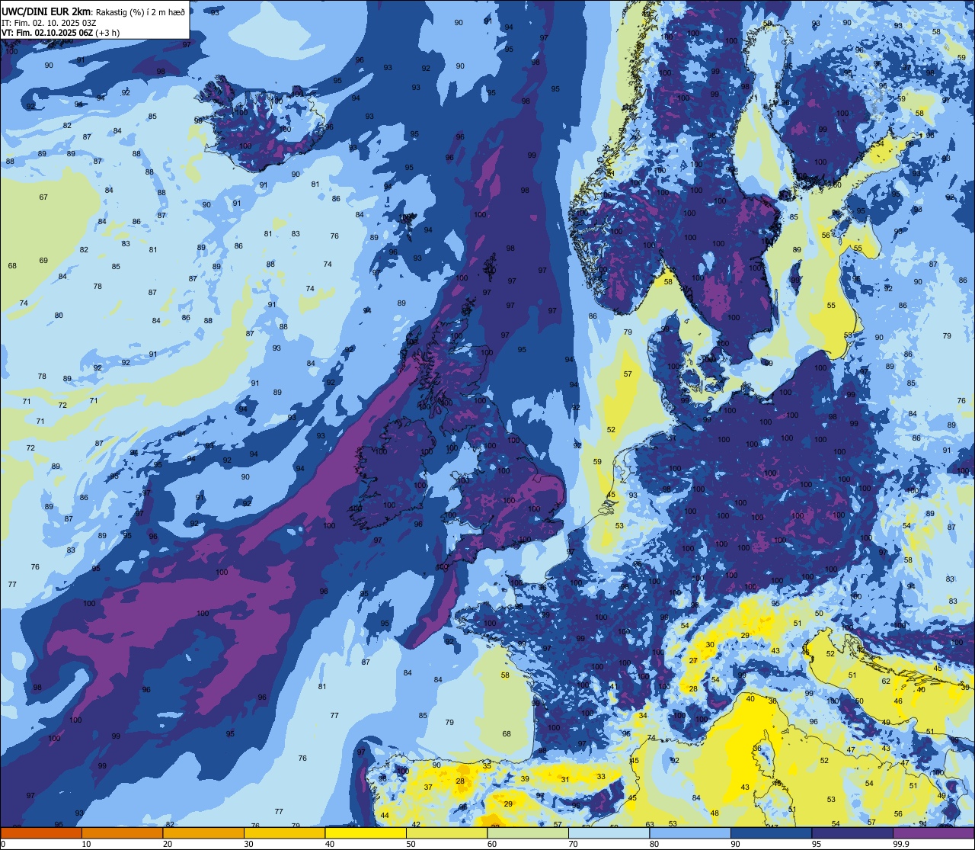Click the 90–95% dark blue legend swatch
Screen dimensions: 975x850
click(772, 832)
